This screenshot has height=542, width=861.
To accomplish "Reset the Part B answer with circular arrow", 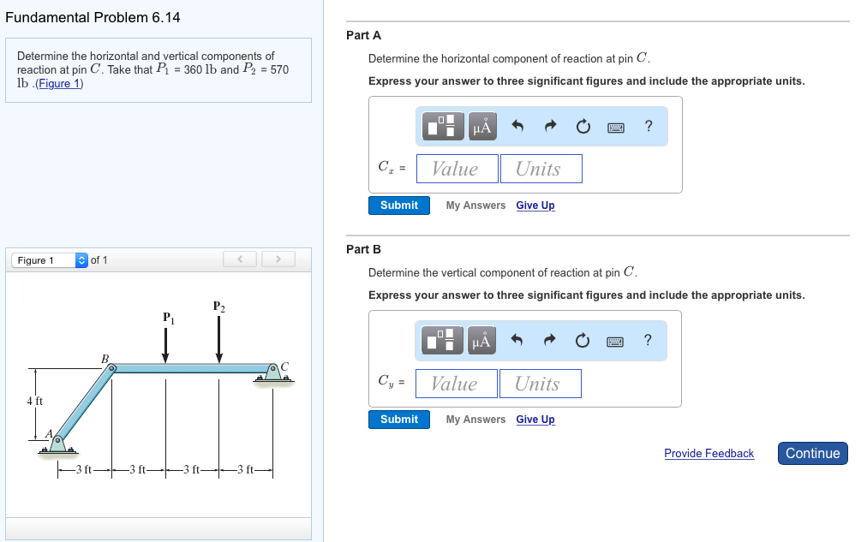I will point(583,340).
